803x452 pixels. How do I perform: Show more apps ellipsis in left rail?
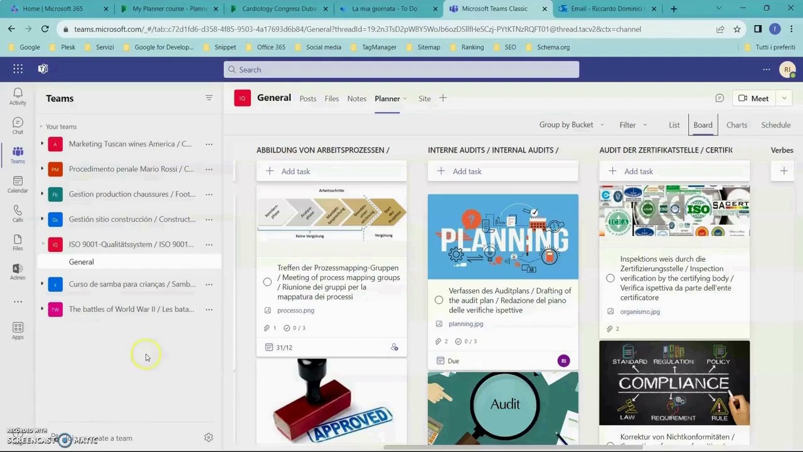click(18, 302)
